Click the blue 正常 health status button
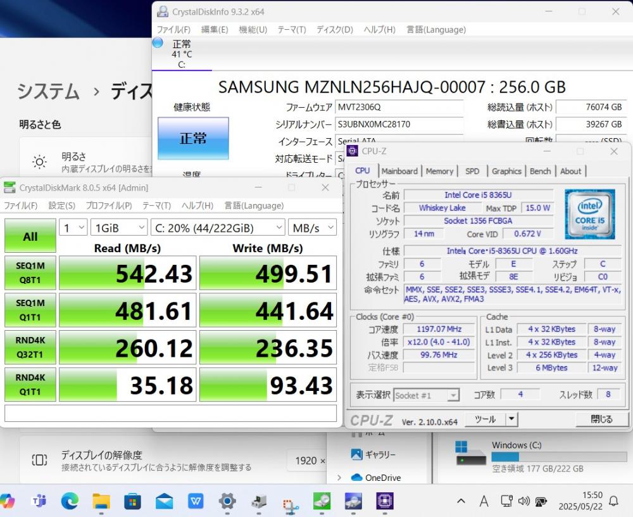Image resolution: width=633 pixels, height=517 pixels. coord(193,138)
